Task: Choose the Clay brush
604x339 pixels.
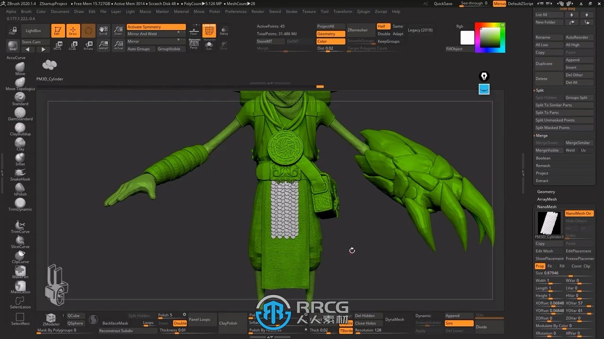Action: click(x=20, y=144)
